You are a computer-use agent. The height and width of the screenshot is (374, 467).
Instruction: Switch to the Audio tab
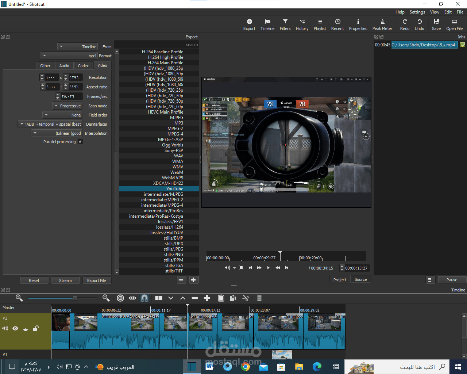pyautogui.click(x=64, y=66)
